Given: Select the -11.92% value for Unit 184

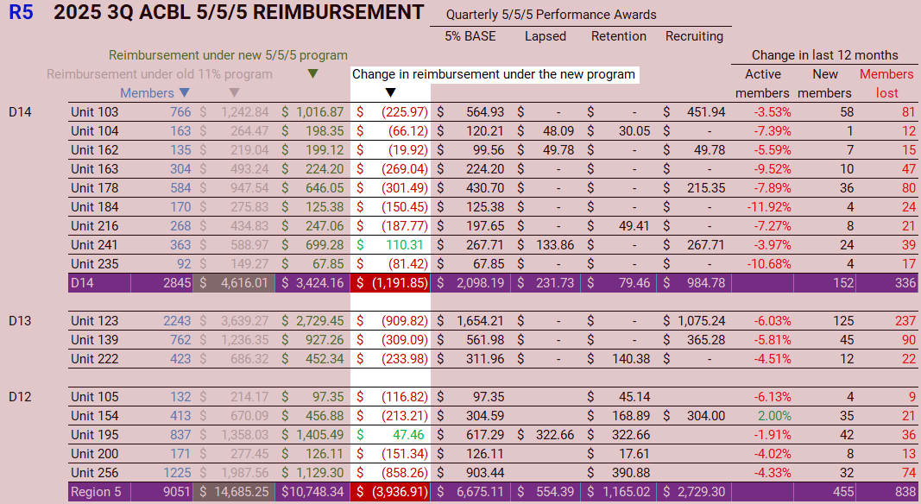Looking at the screenshot, I should [769, 207].
